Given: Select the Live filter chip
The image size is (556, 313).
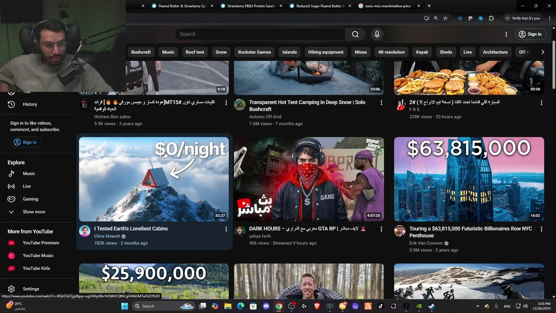Looking at the screenshot, I should point(467,52).
